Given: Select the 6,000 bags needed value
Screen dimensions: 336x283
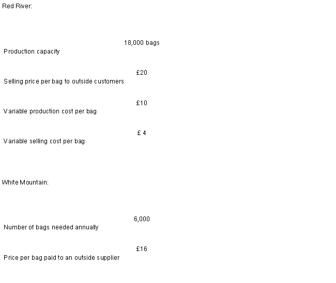Looking at the screenshot, I should pyautogui.click(x=142, y=219).
